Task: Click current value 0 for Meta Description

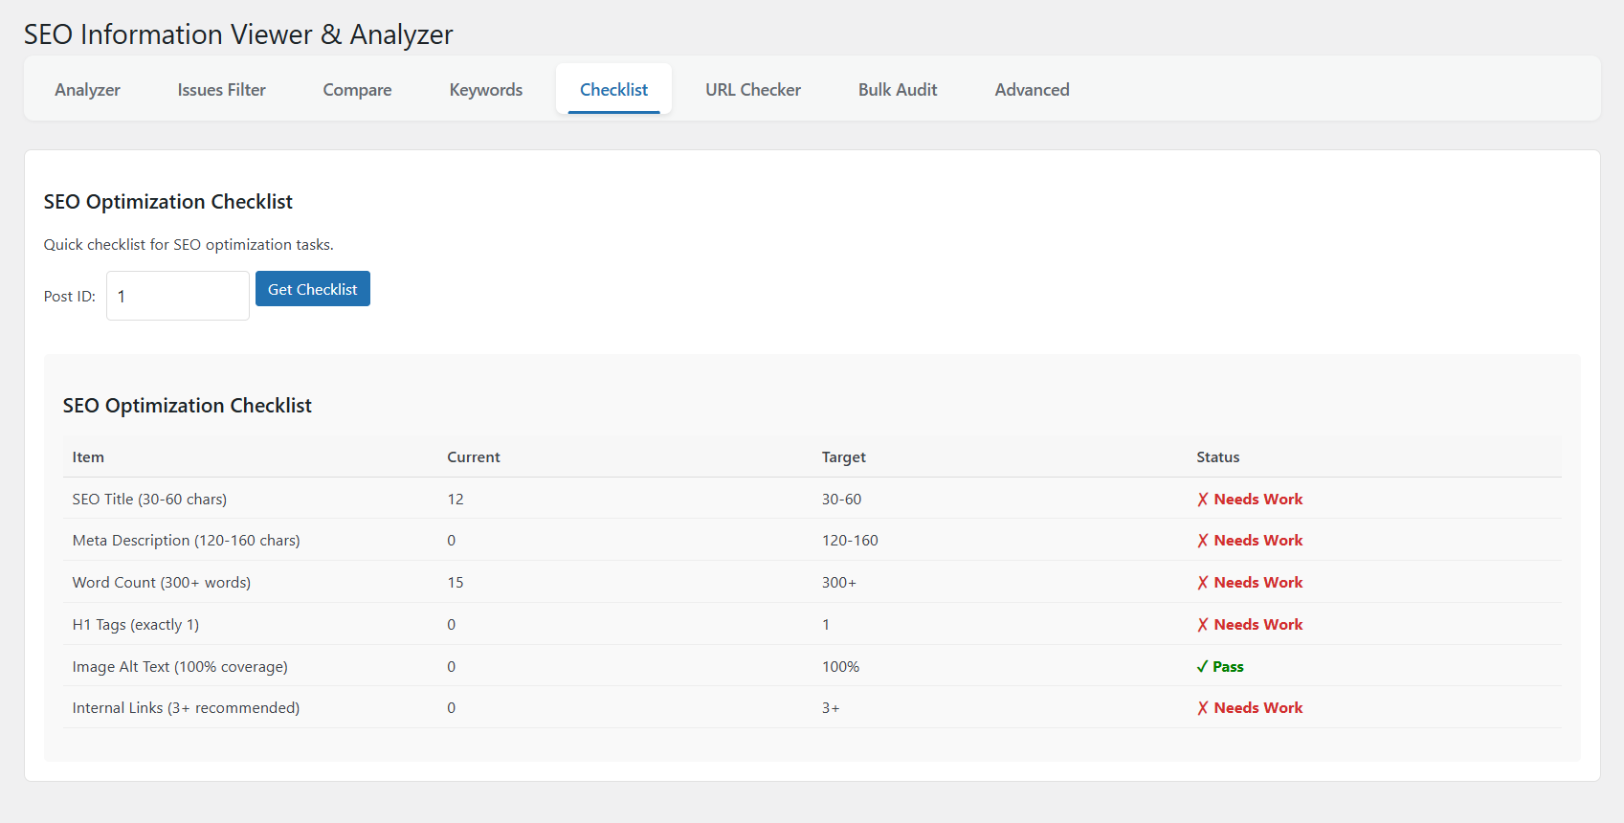Action: [452, 541]
